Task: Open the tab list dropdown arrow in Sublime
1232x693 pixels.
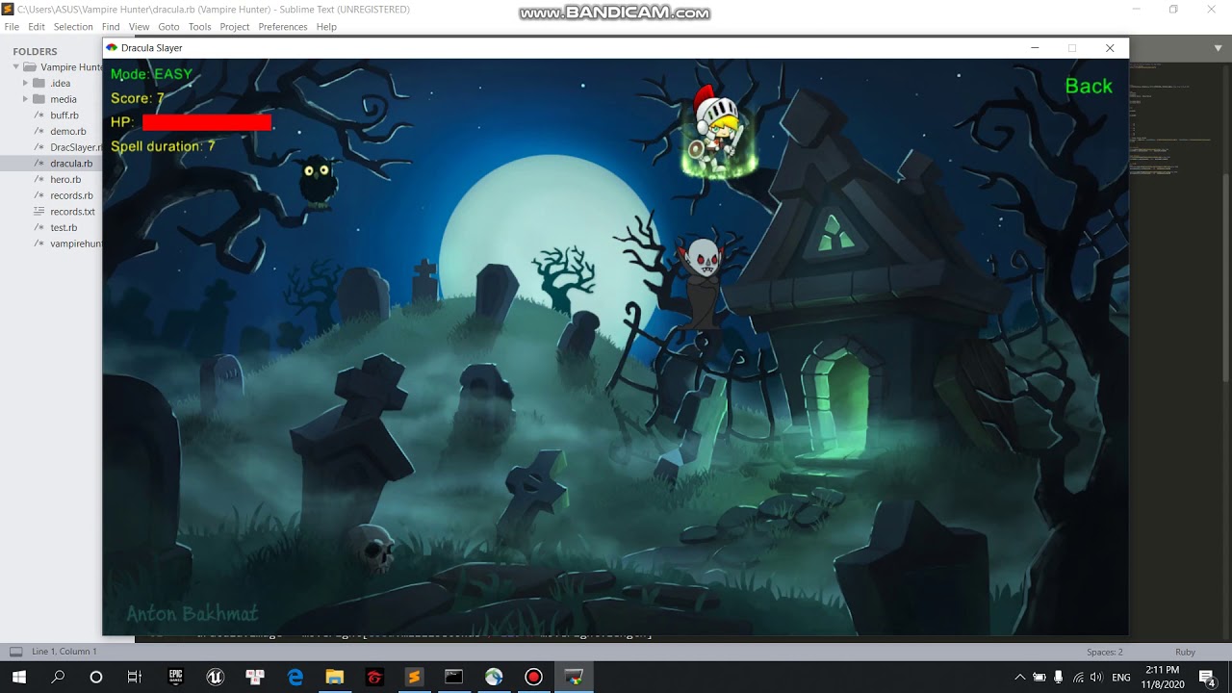Action: click(x=1218, y=48)
